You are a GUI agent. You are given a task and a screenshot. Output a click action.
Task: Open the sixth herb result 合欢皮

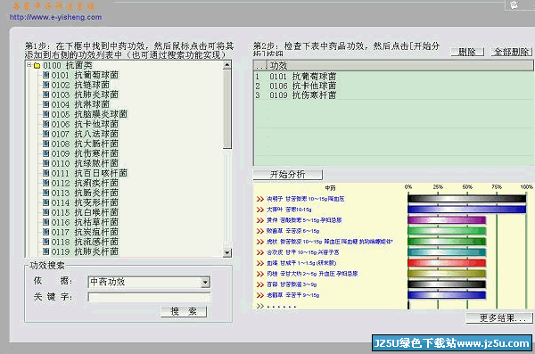tap(302, 252)
